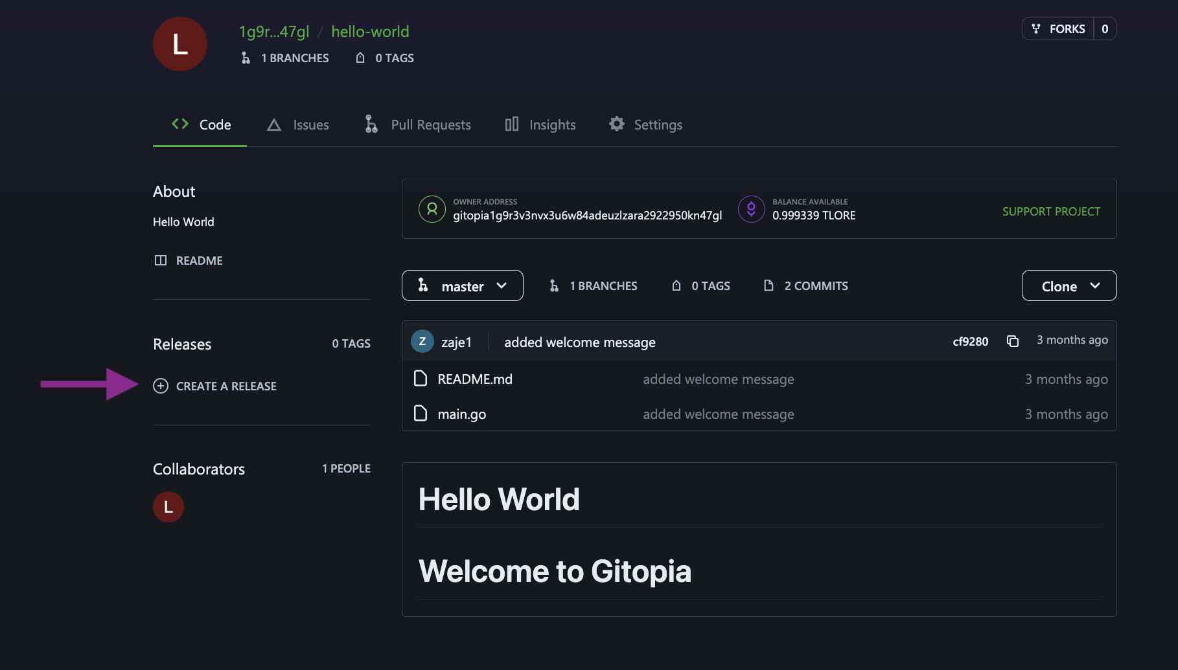
Task: Open the 2 COMMITS history
Action: (x=816, y=285)
